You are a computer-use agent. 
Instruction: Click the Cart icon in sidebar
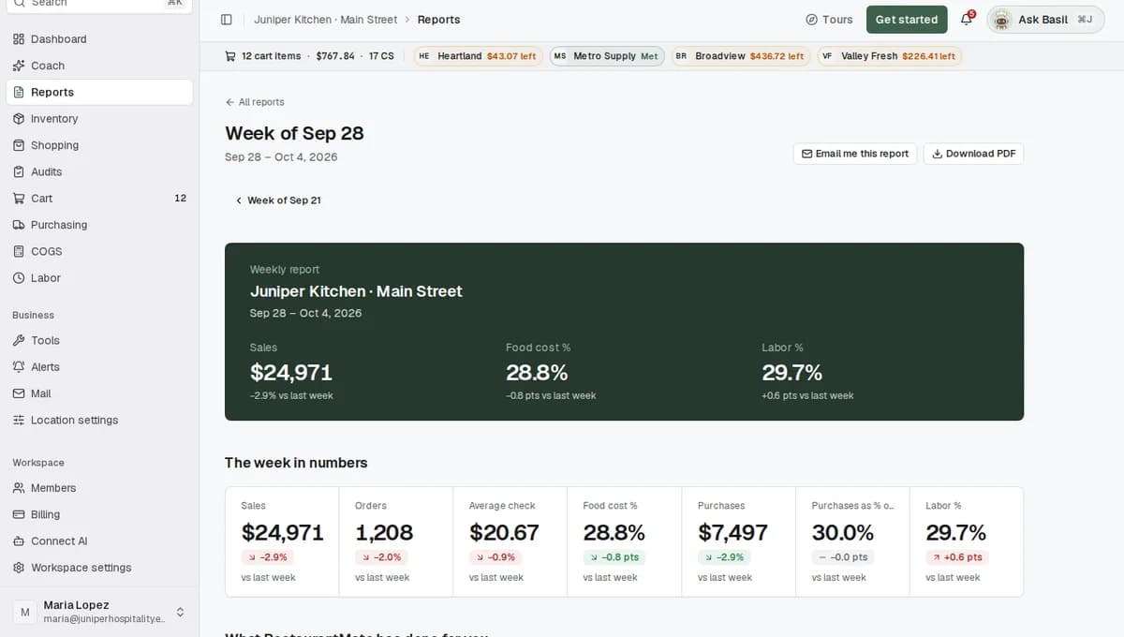tap(19, 199)
